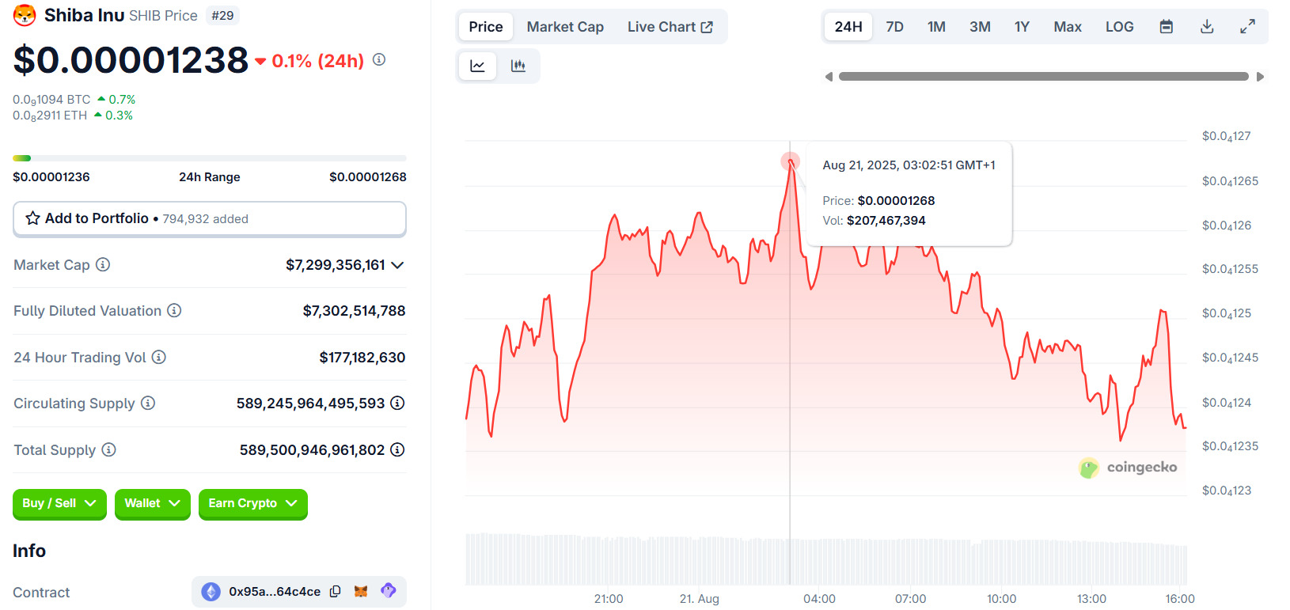Click the Info section heading
This screenshot has height=610, width=1290.
(x=29, y=551)
